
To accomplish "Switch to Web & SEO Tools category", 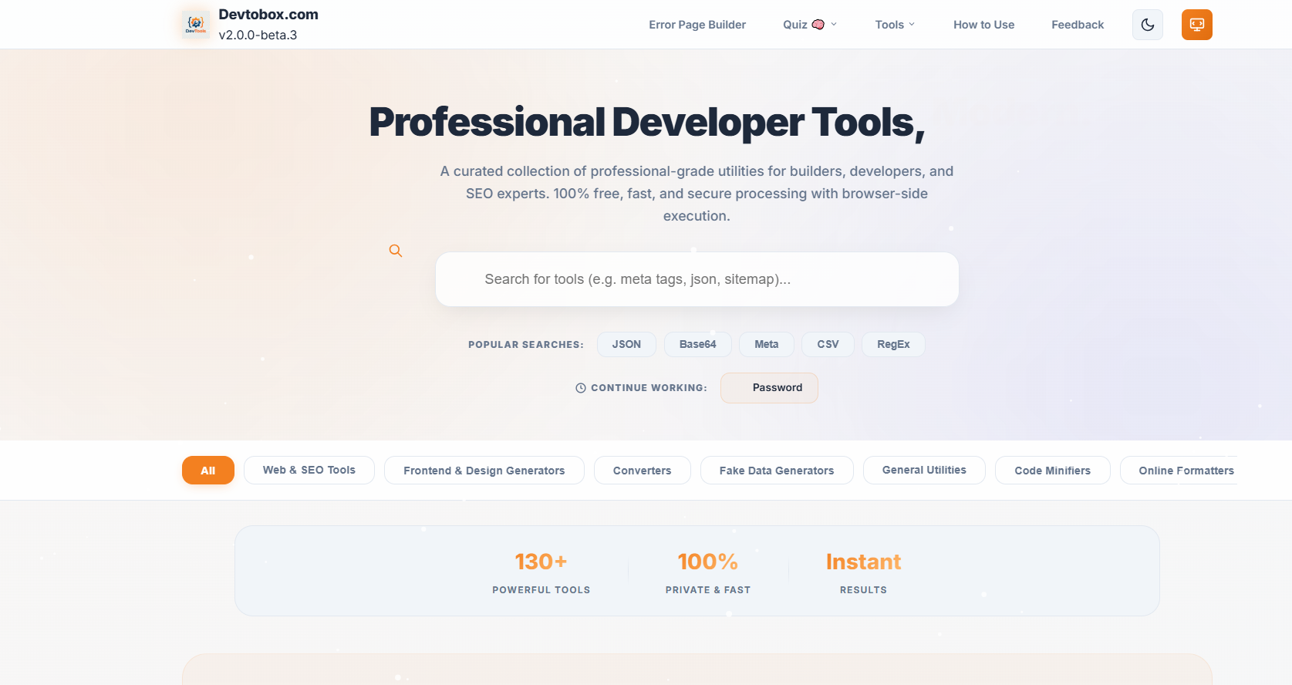I will [x=309, y=471].
